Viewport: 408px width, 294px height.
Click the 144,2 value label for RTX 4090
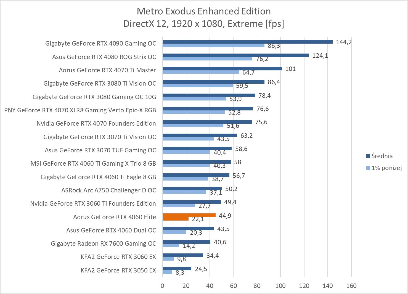[x=344, y=42]
